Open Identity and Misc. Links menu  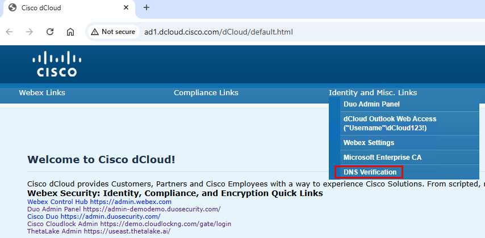373,93
